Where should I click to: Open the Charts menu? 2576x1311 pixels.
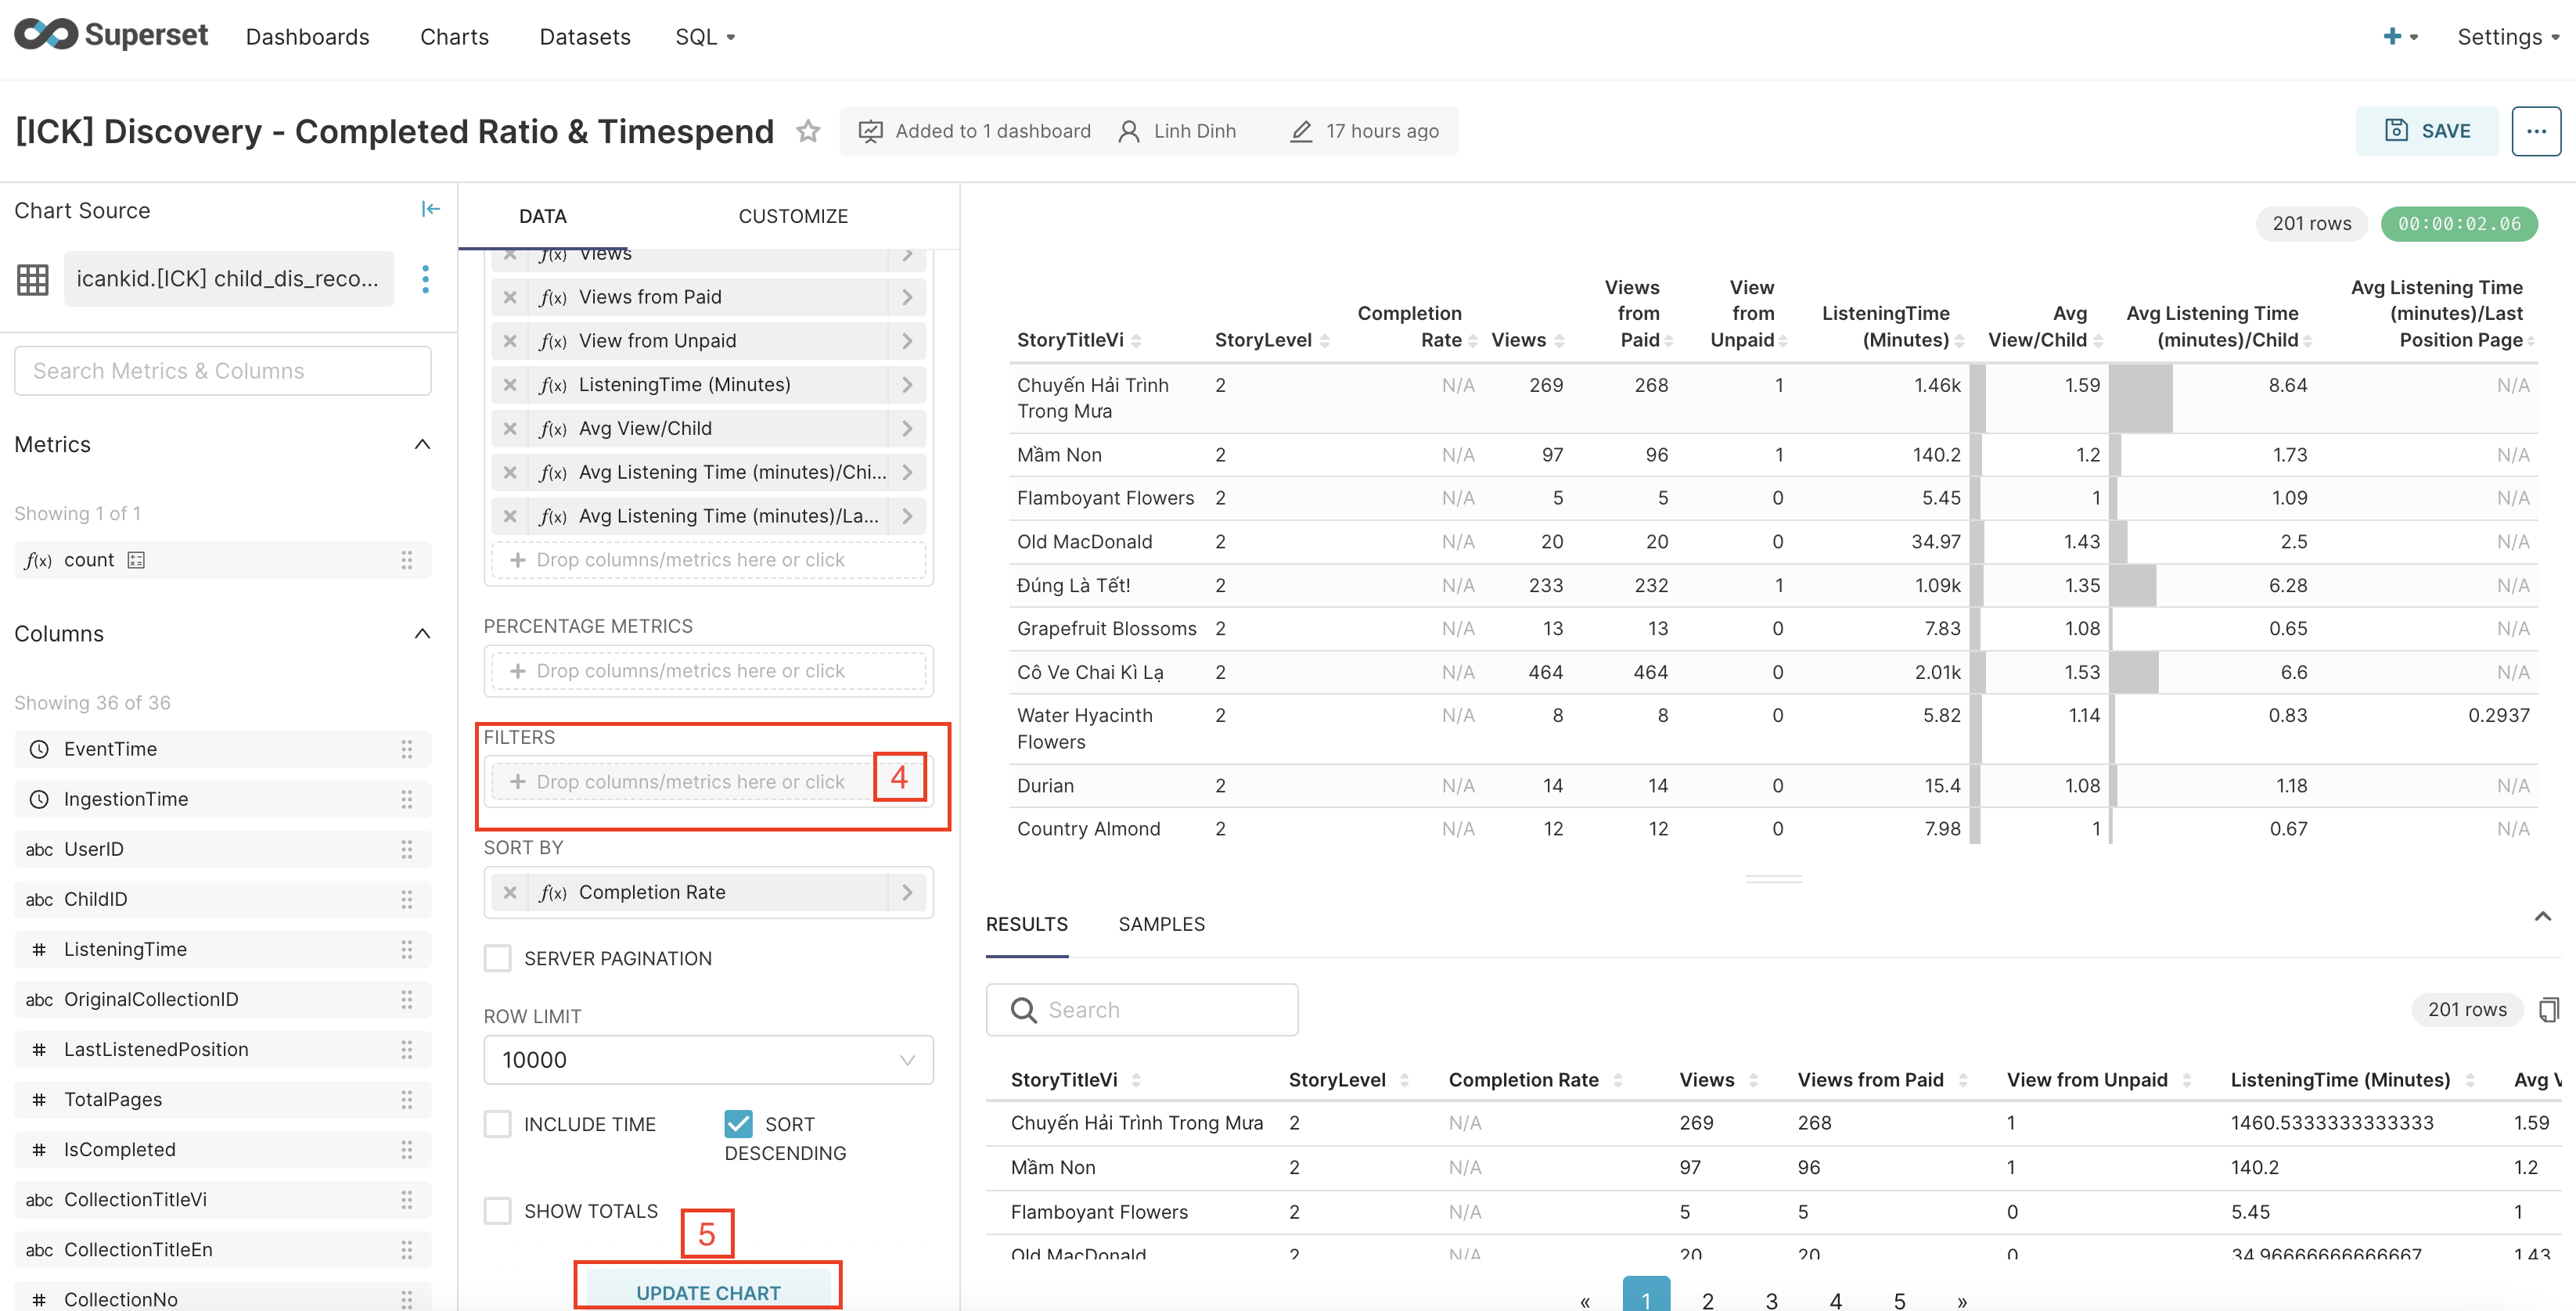pos(454,37)
